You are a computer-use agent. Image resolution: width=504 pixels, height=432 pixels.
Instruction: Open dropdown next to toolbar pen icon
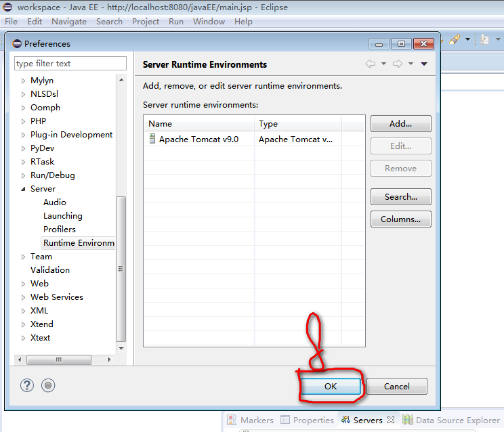click(x=467, y=39)
